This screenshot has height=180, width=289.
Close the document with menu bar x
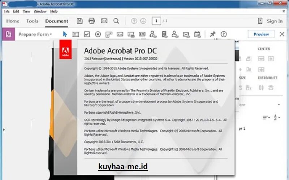[x=284, y=11]
